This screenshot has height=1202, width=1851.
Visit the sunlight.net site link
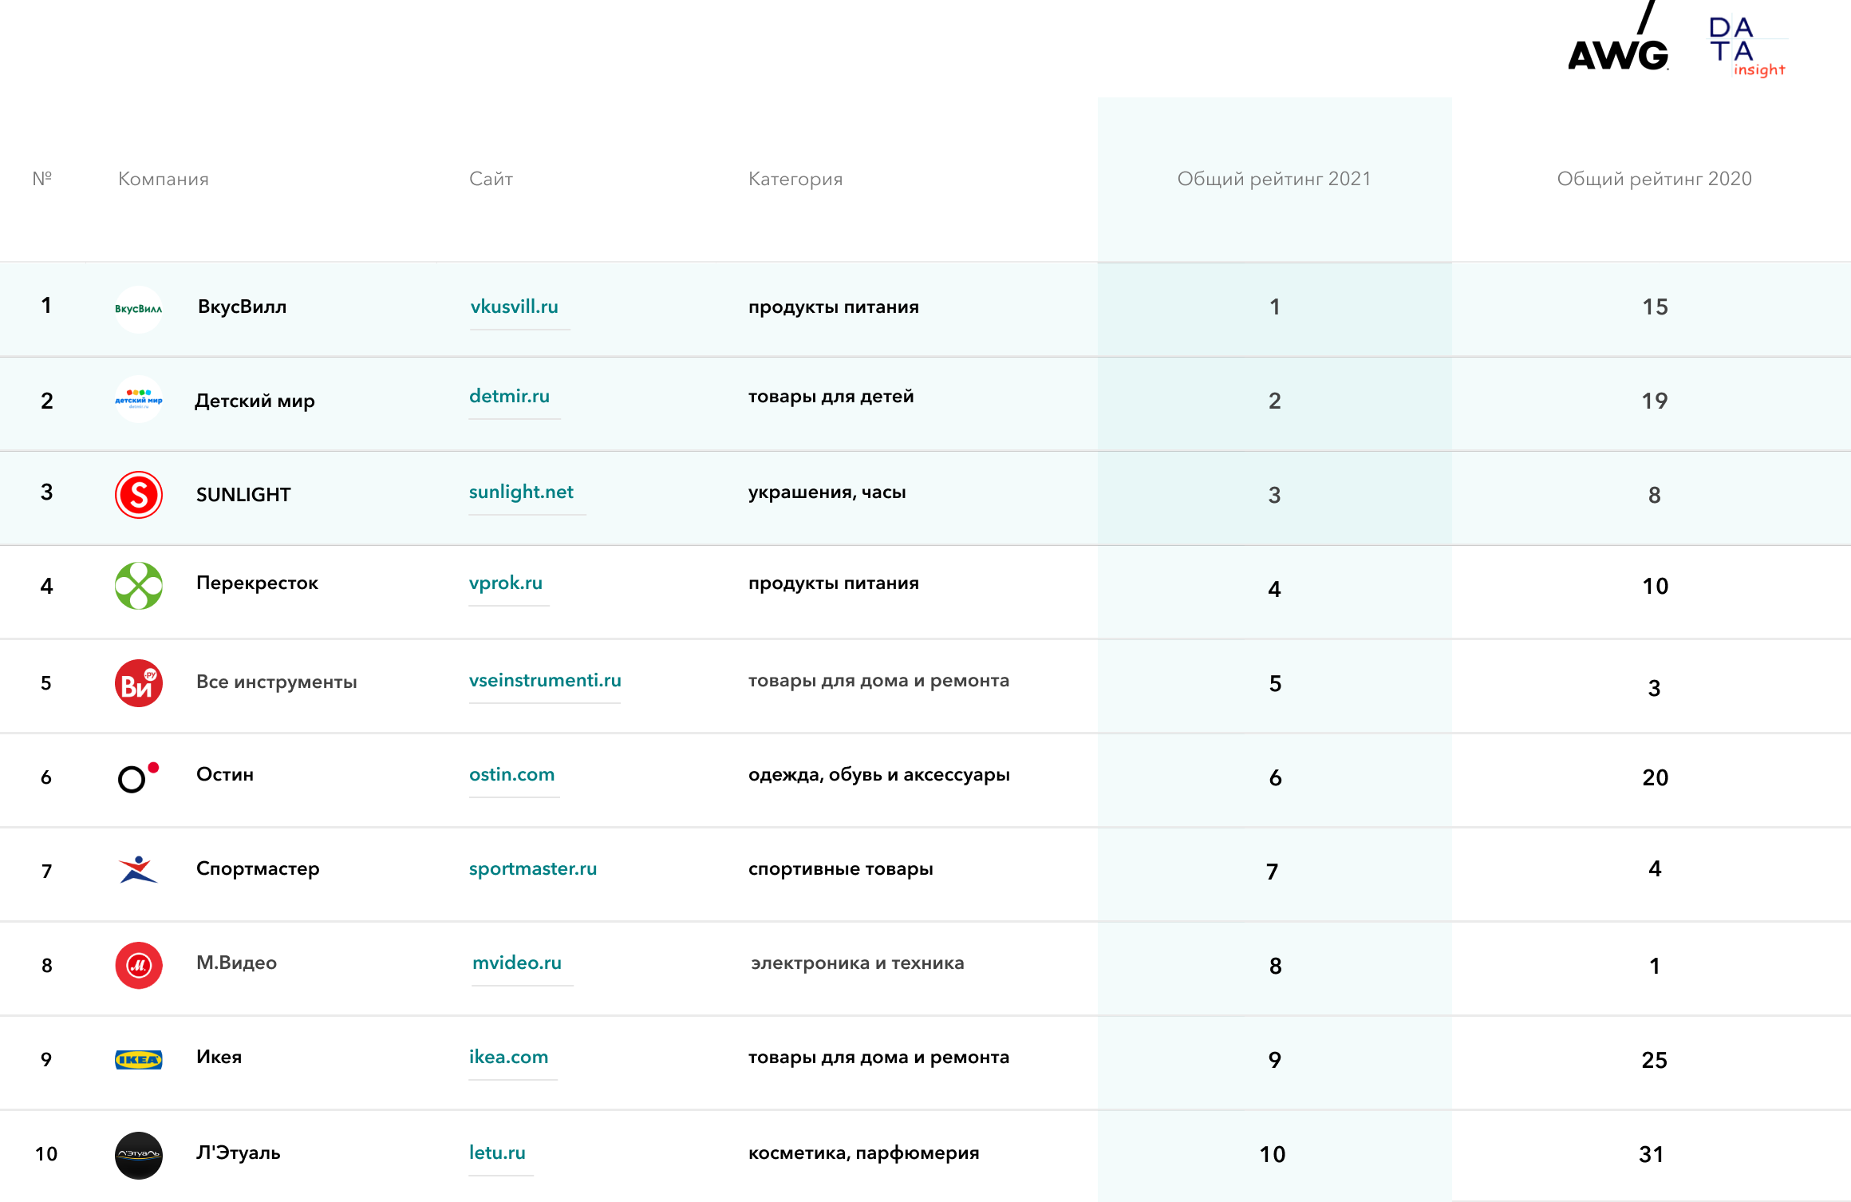point(521,492)
